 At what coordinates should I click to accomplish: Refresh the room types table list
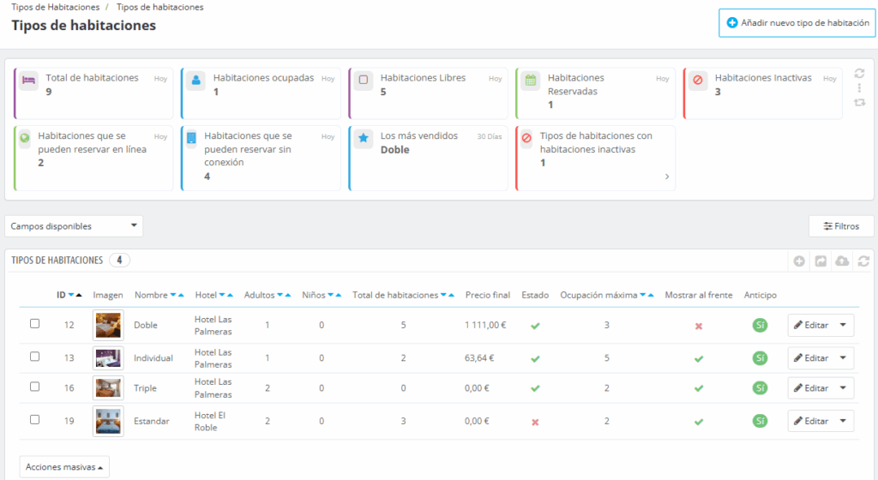click(x=863, y=261)
